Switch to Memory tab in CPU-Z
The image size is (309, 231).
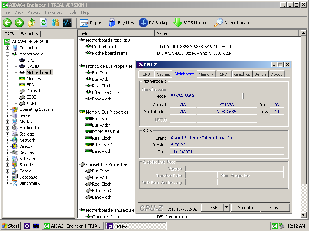(x=206, y=74)
